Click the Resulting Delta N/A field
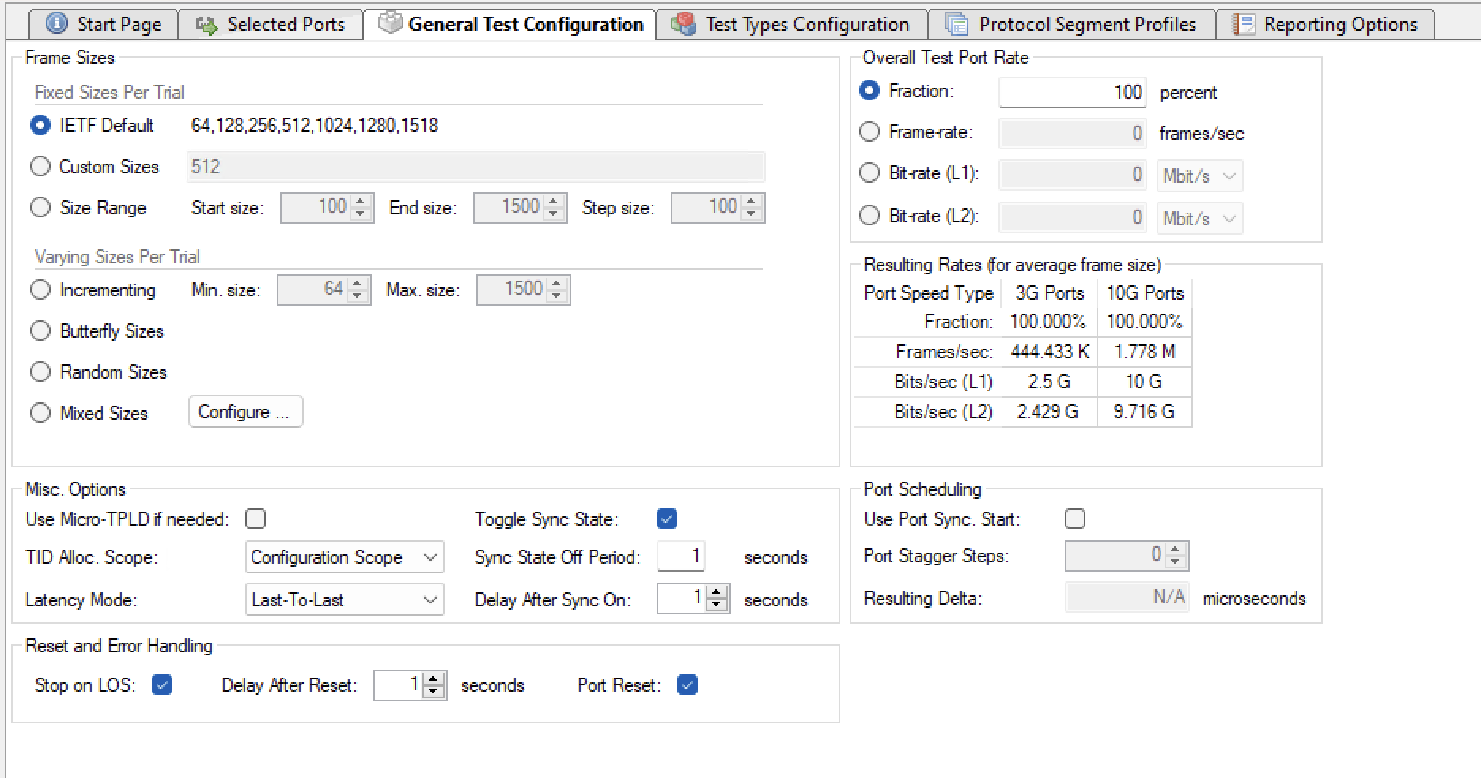 [x=1127, y=598]
